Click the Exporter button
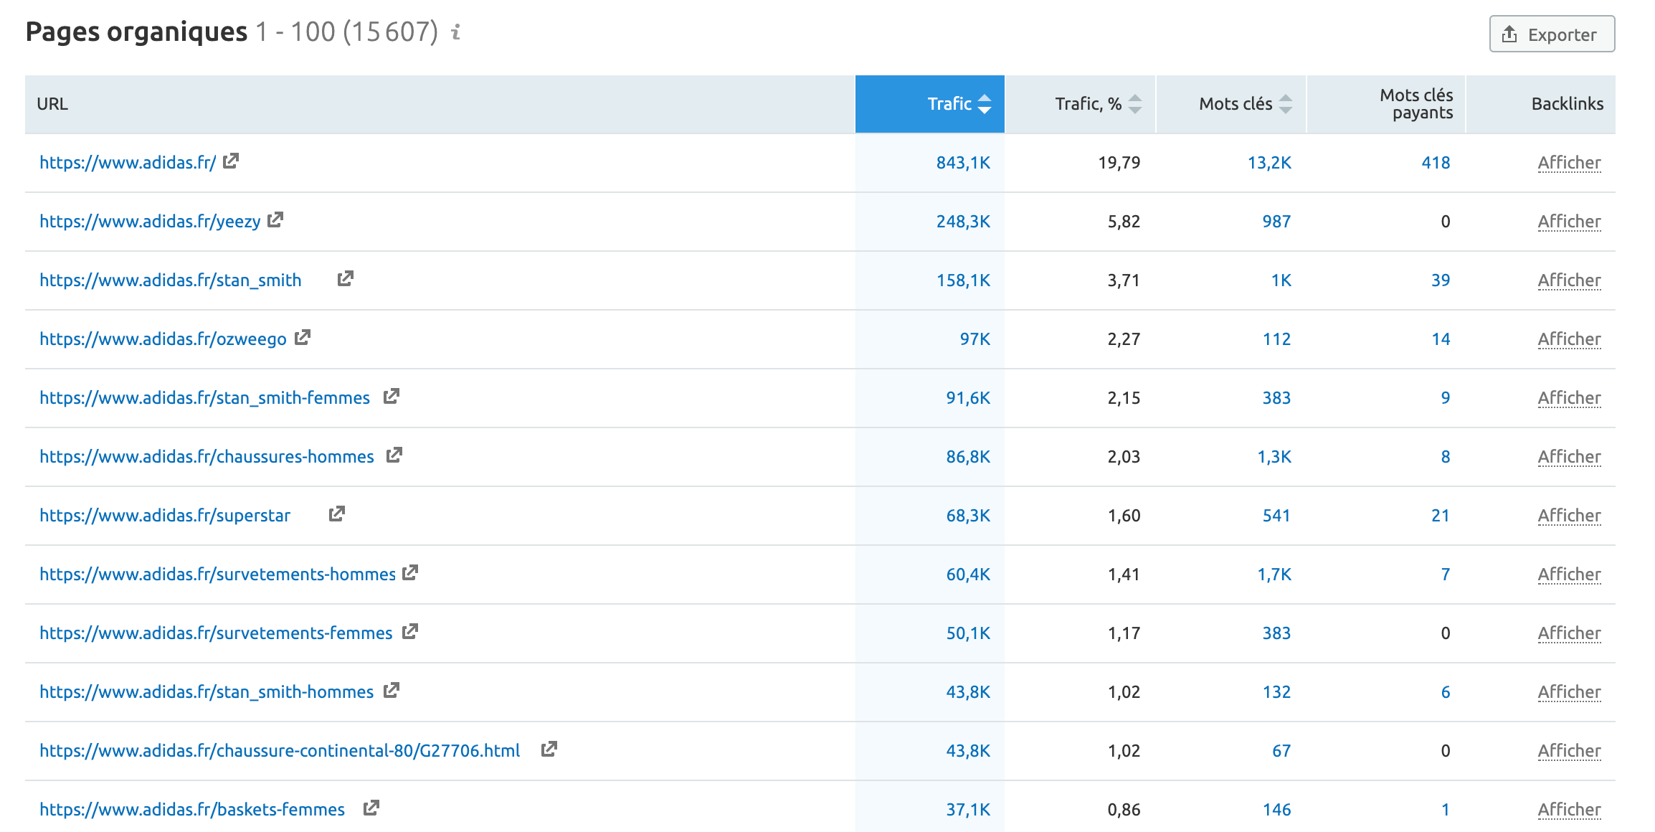 [1552, 34]
